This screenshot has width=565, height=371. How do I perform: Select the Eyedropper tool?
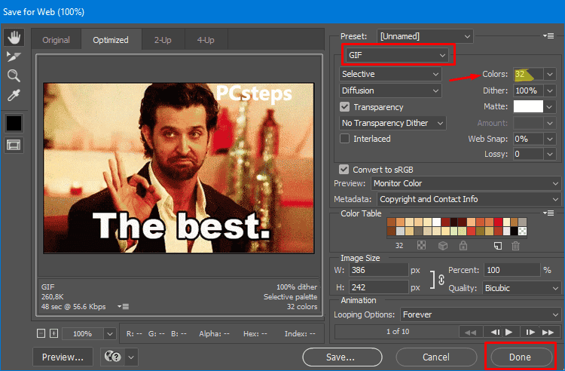(x=14, y=95)
